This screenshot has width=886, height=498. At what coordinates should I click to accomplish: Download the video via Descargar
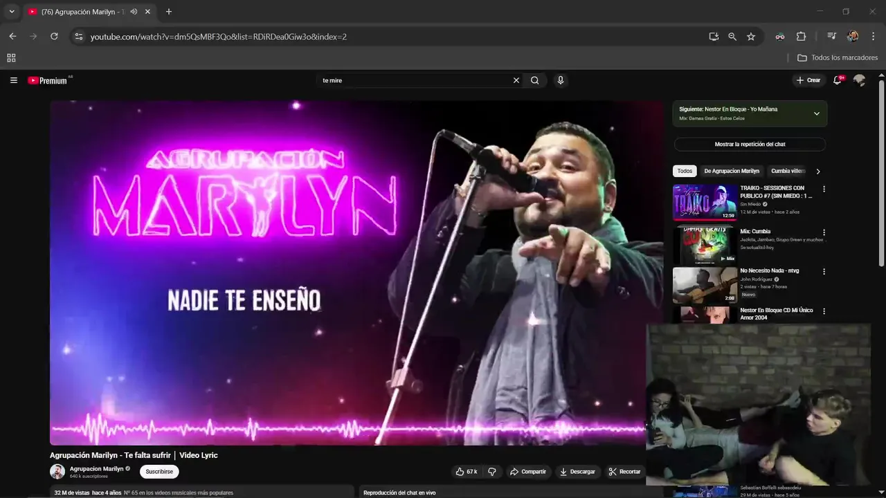[x=577, y=472]
